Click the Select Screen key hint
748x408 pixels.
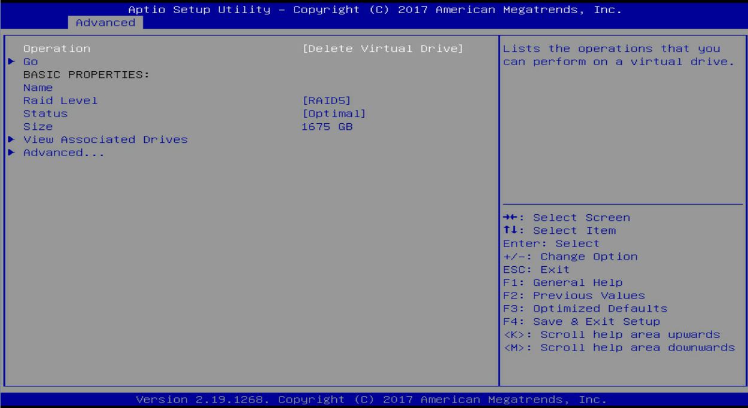[566, 218]
